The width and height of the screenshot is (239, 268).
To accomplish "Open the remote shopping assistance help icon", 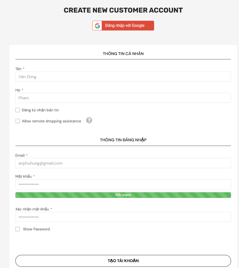I will pyautogui.click(x=89, y=120).
